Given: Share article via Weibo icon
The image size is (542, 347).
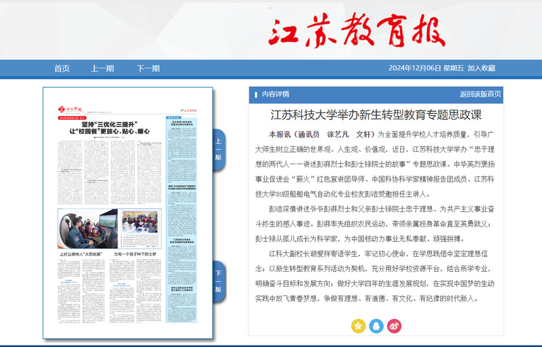Looking at the screenshot, I should [x=395, y=326].
